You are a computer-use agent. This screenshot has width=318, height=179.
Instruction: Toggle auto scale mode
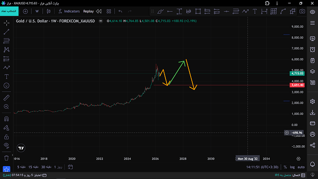[x=301, y=167]
